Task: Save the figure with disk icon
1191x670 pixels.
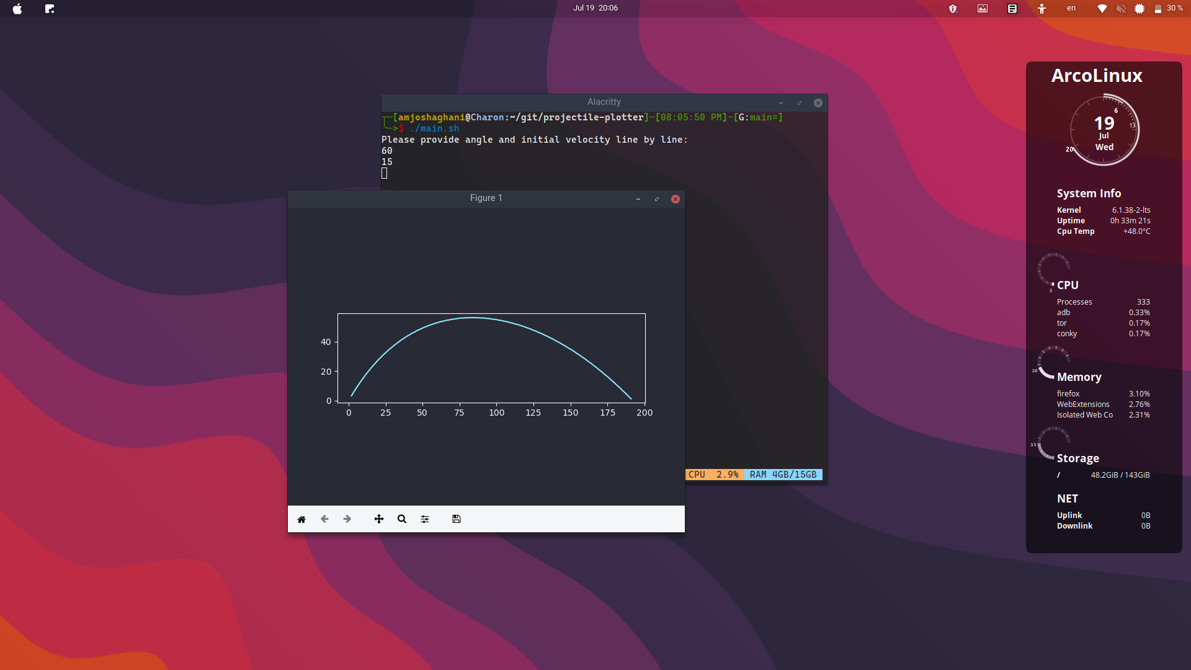Action: (457, 519)
